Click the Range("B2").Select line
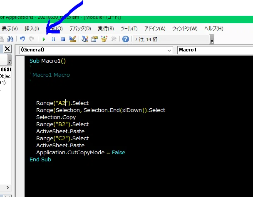Image resolution: width=253 pixels, height=197 pixels. [62, 124]
